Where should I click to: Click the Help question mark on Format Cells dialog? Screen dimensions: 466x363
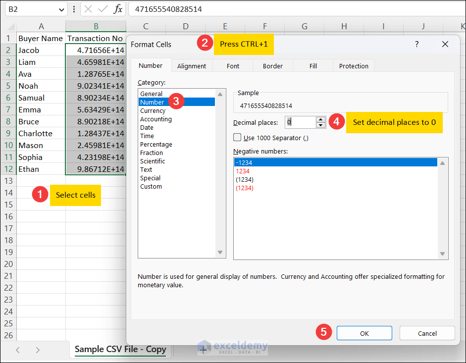416,44
